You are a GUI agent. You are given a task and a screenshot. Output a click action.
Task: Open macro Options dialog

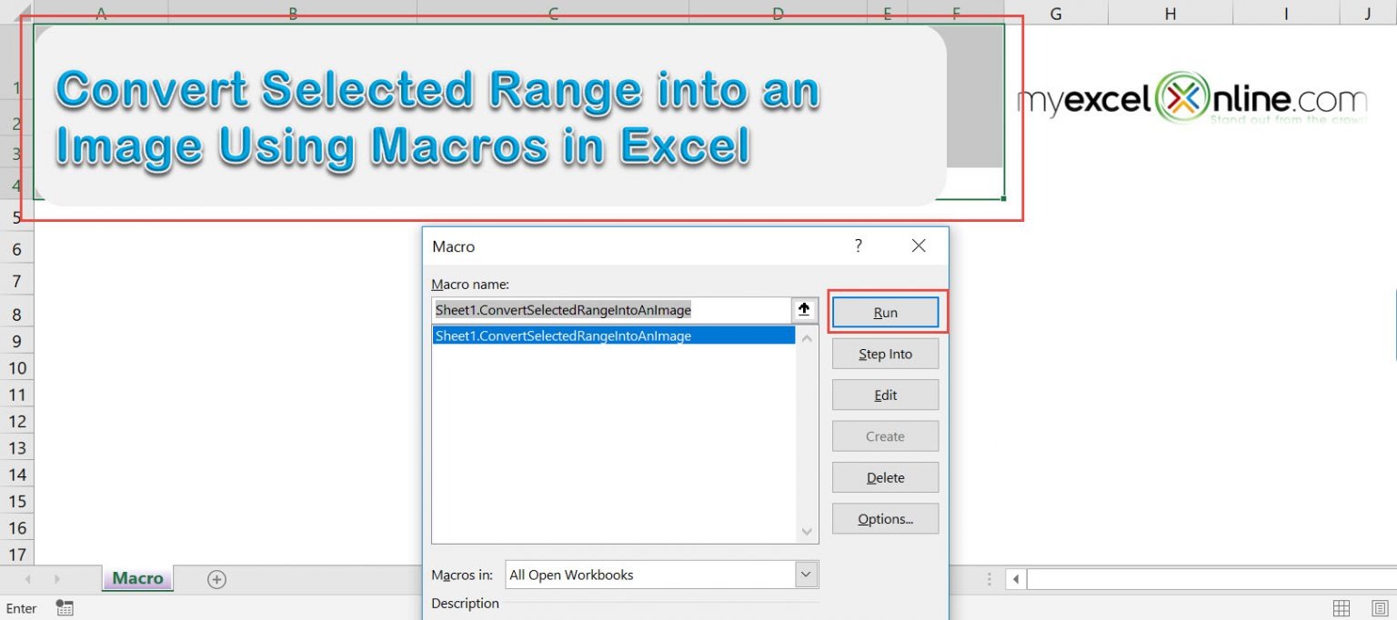(x=884, y=518)
